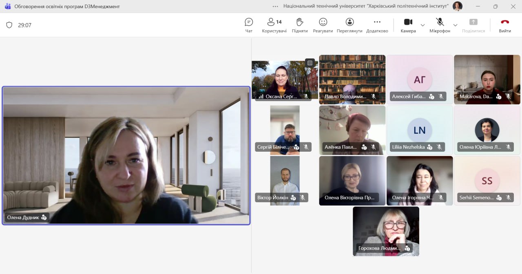Select Горохова Людми... video tile
This screenshot has width=522, height=274.
point(386,231)
